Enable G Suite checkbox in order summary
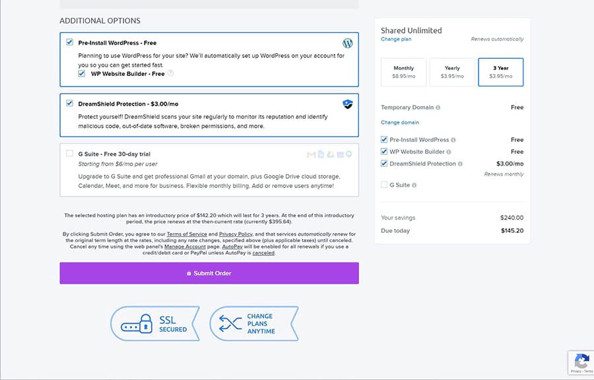Image resolution: width=594 pixels, height=380 pixels. point(384,185)
